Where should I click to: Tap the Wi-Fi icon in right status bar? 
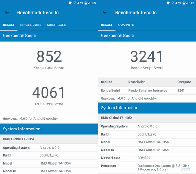click(x=168, y=3)
